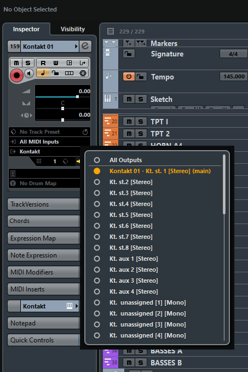
Task: Open the All MIDI Inputs routing dropdown
Action: point(49,142)
